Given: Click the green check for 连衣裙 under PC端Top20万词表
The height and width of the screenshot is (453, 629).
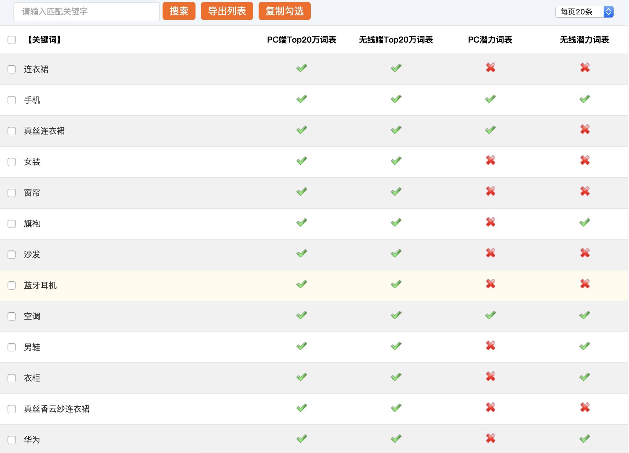Looking at the screenshot, I should pos(301,68).
